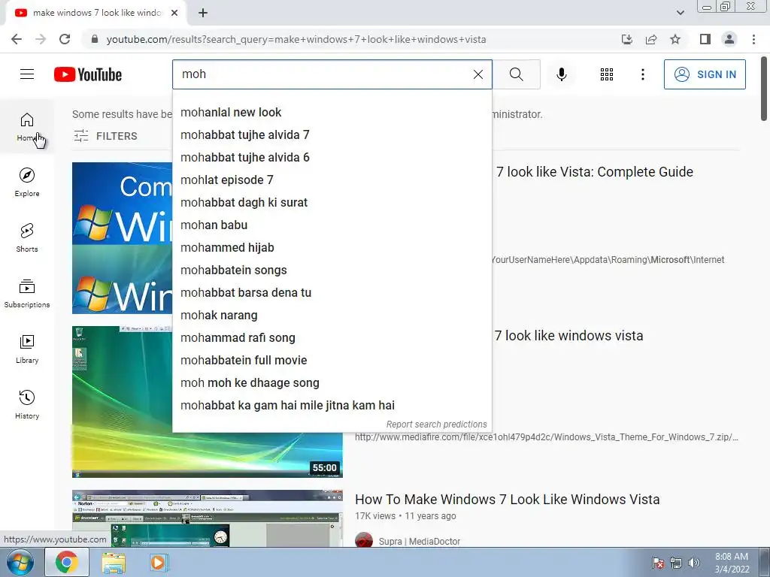770x577 pixels.
Task: Open Library in the sidebar
Action: (27, 349)
